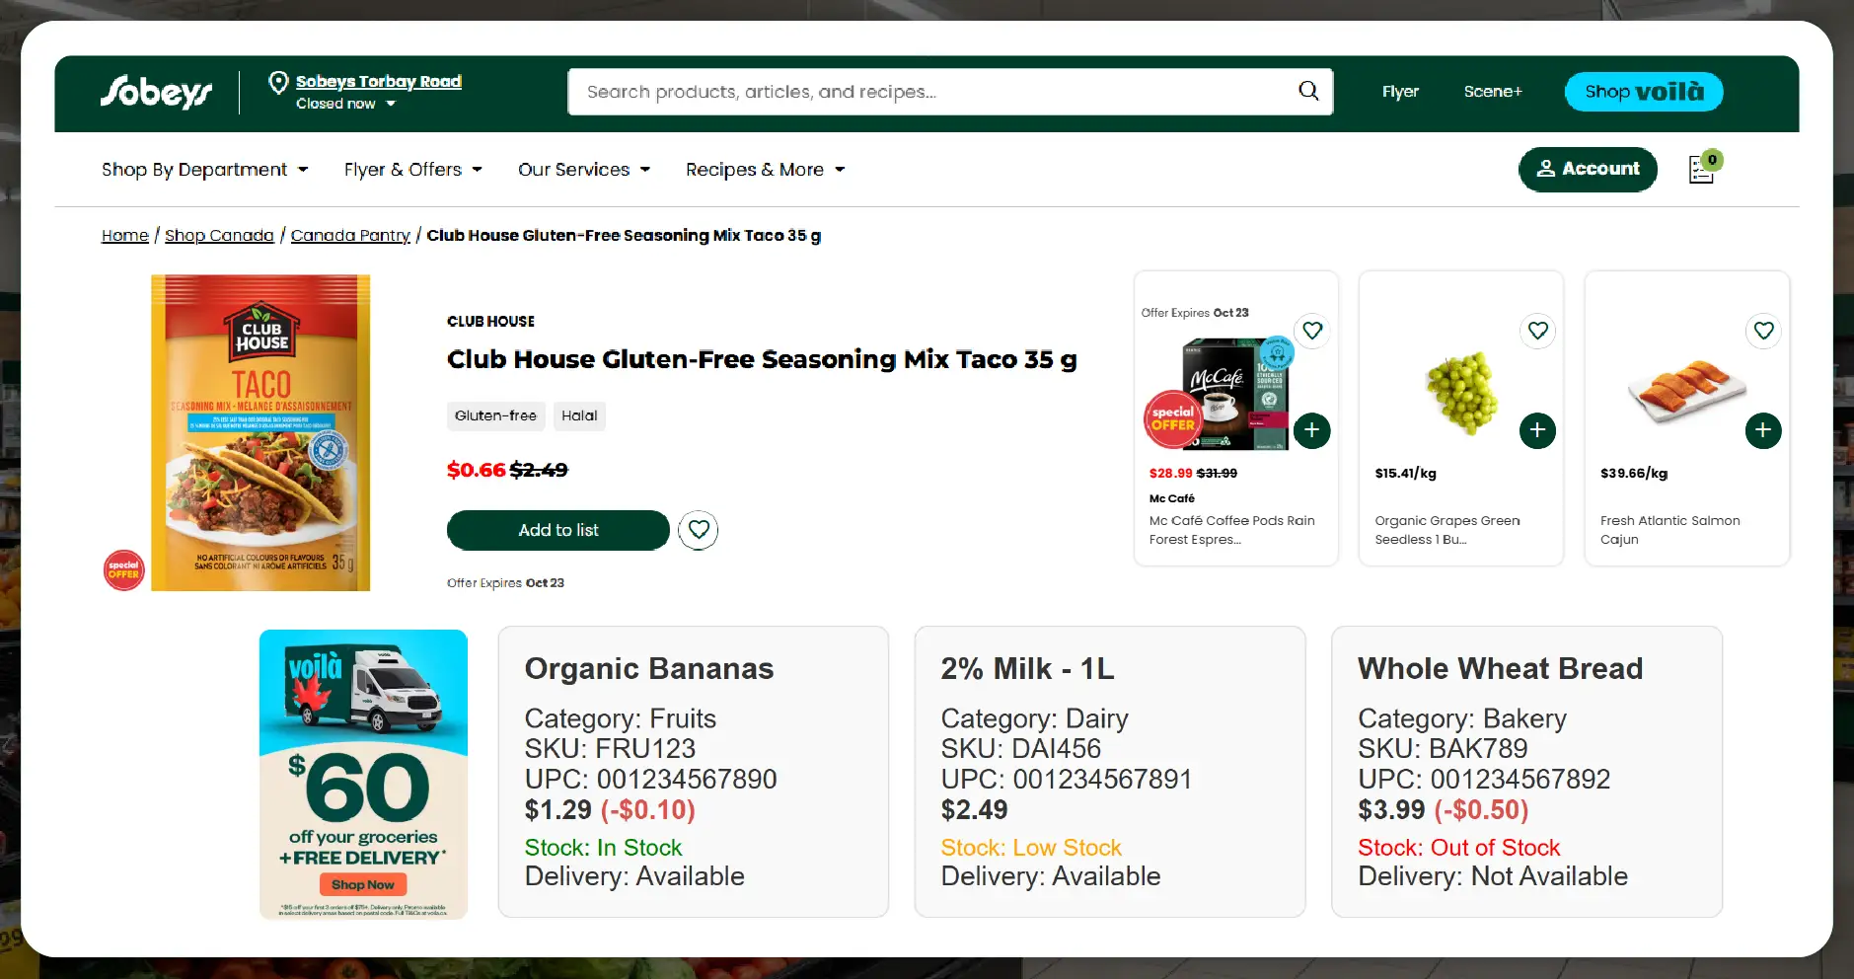Click the Sobeys logo
This screenshot has width=1854, height=979.
coord(155,92)
